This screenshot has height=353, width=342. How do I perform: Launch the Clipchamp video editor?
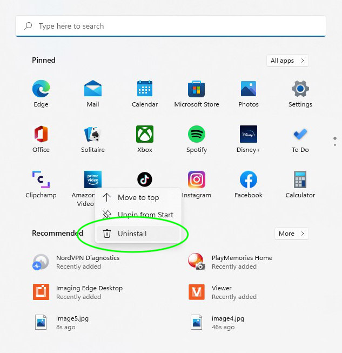(x=41, y=184)
